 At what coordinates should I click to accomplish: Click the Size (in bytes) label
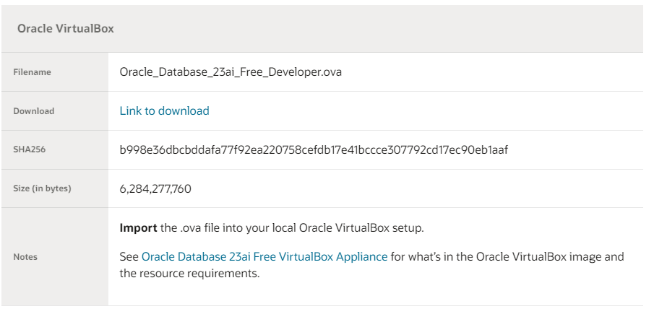[x=42, y=188]
